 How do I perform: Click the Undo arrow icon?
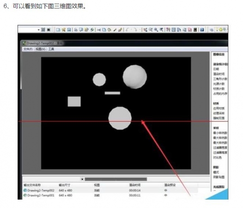tap(127, 30)
